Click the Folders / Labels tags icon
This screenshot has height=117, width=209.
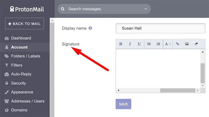(x=7, y=56)
